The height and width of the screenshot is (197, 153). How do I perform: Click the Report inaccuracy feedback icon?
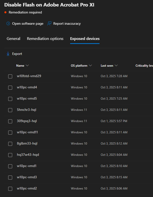pyautogui.click(x=49, y=24)
